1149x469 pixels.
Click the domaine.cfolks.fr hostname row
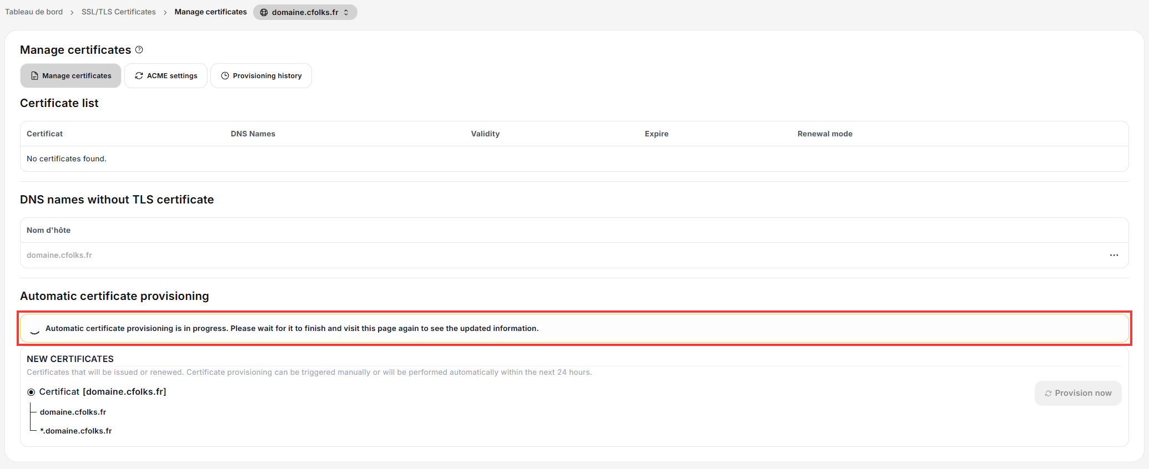click(x=574, y=255)
